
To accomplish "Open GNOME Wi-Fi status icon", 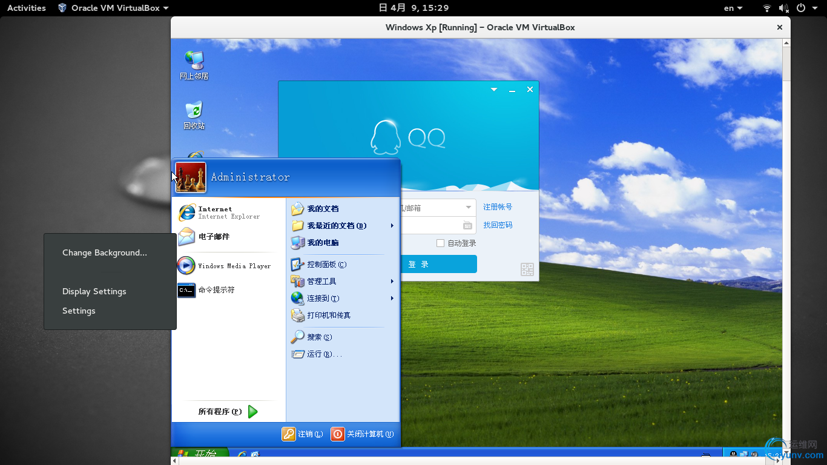I will point(766,8).
